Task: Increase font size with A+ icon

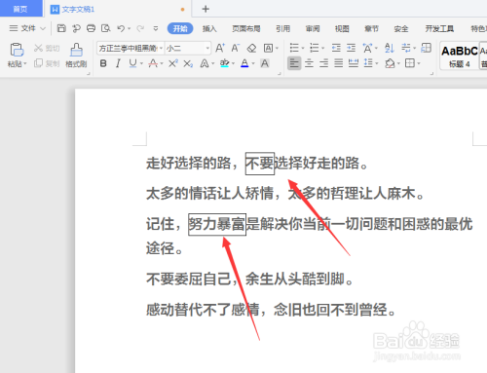Action: click(220, 48)
